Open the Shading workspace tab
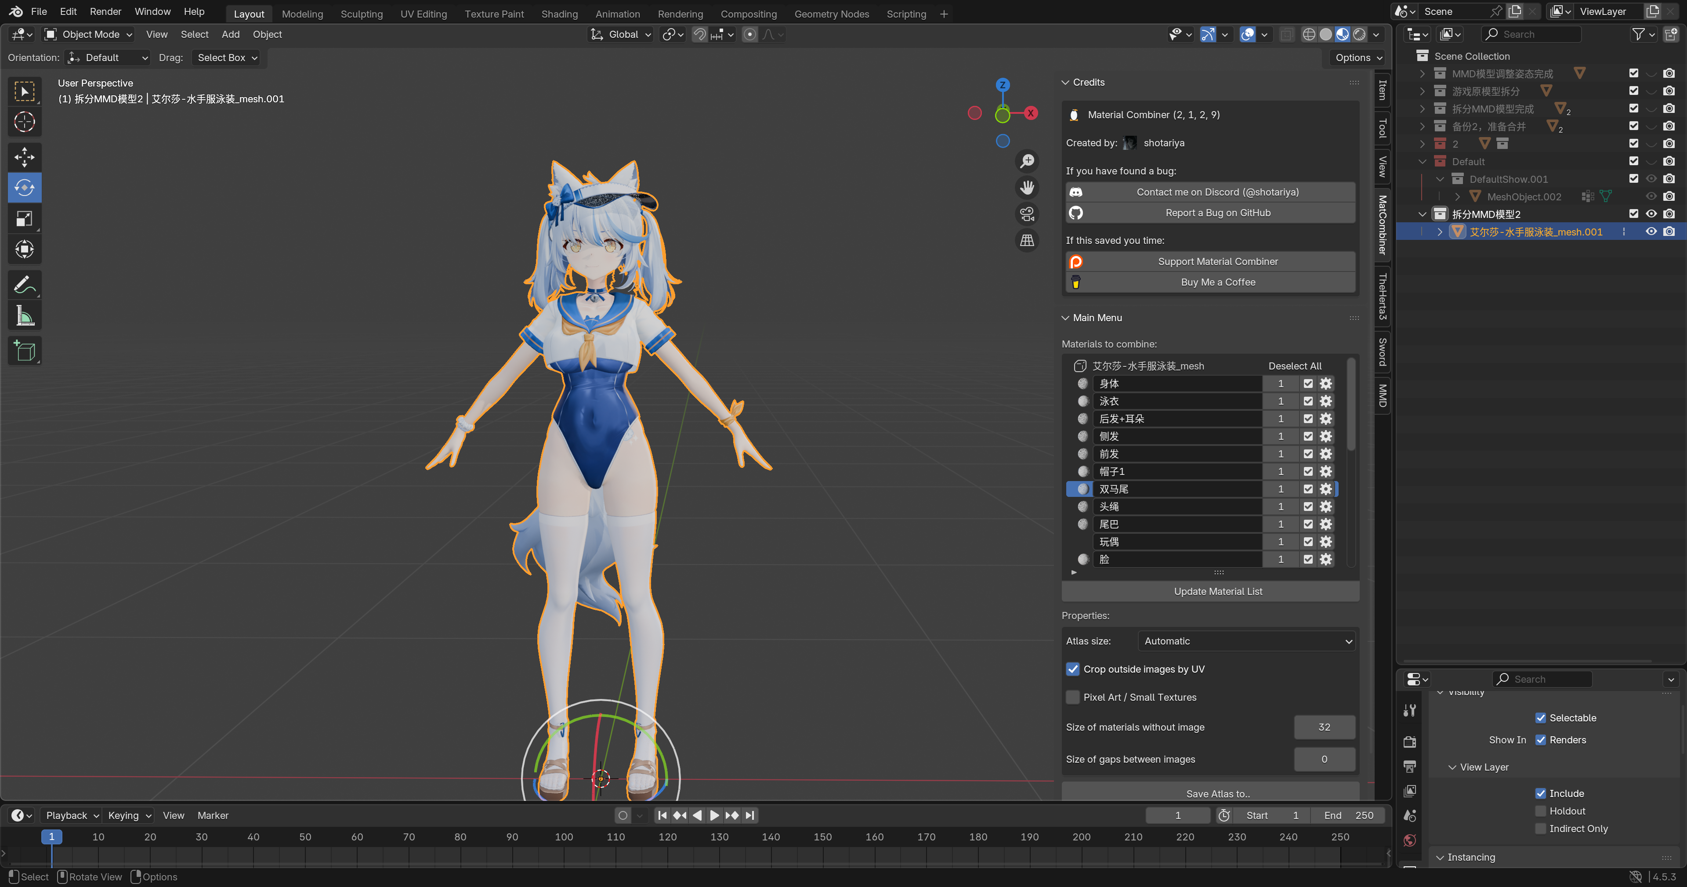 [559, 14]
